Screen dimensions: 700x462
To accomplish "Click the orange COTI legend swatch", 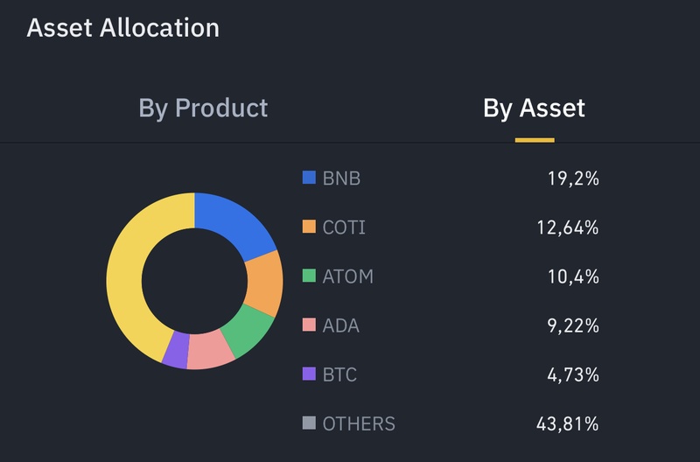I will (309, 227).
